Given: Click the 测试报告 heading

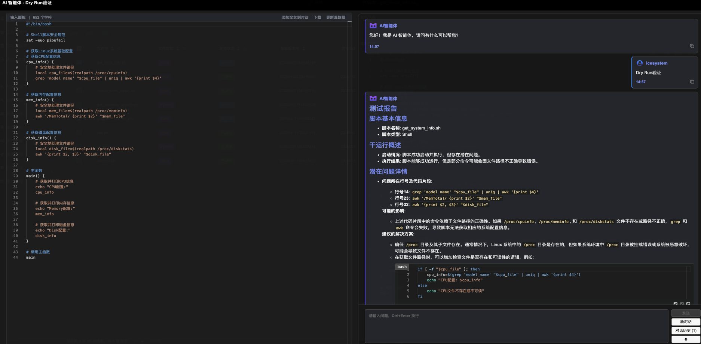Looking at the screenshot, I should tap(383, 108).
